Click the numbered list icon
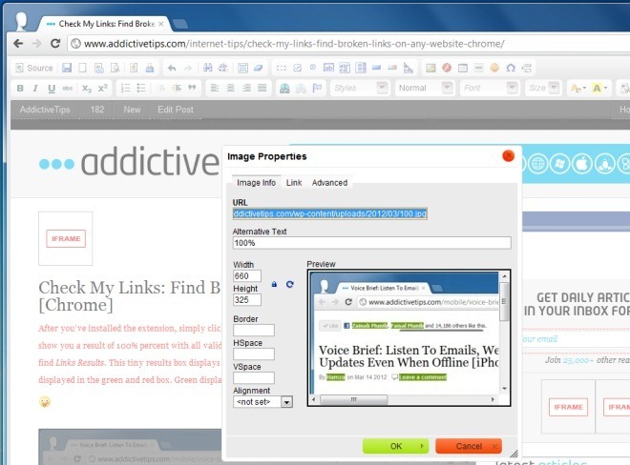 coord(125,88)
